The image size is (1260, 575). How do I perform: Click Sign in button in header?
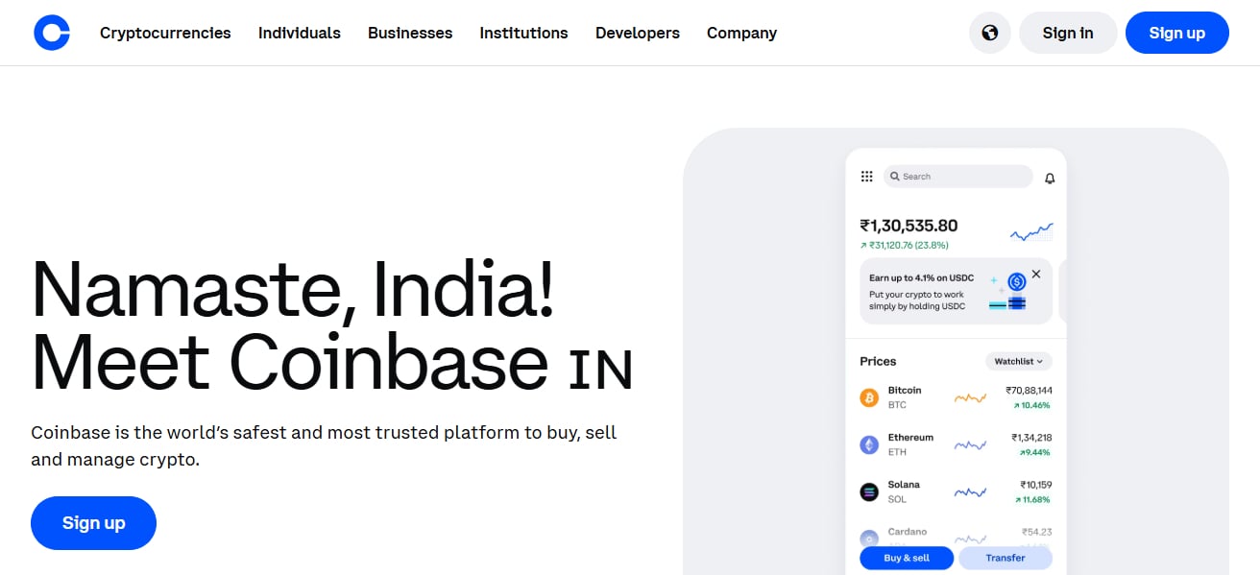(x=1068, y=33)
